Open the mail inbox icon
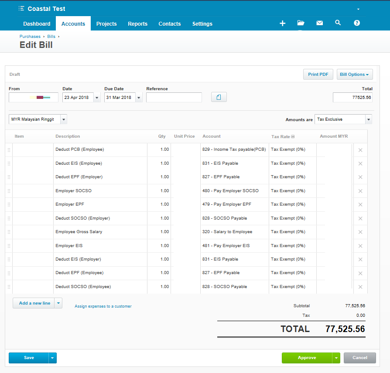This screenshot has width=390, height=373. pyautogui.click(x=320, y=23)
